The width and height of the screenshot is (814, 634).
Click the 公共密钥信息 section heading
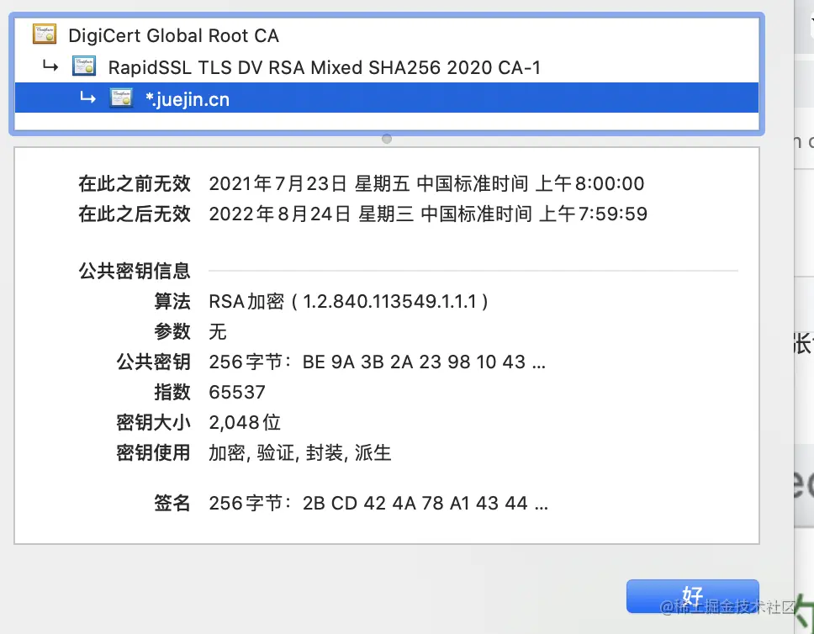click(x=135, y=271)
